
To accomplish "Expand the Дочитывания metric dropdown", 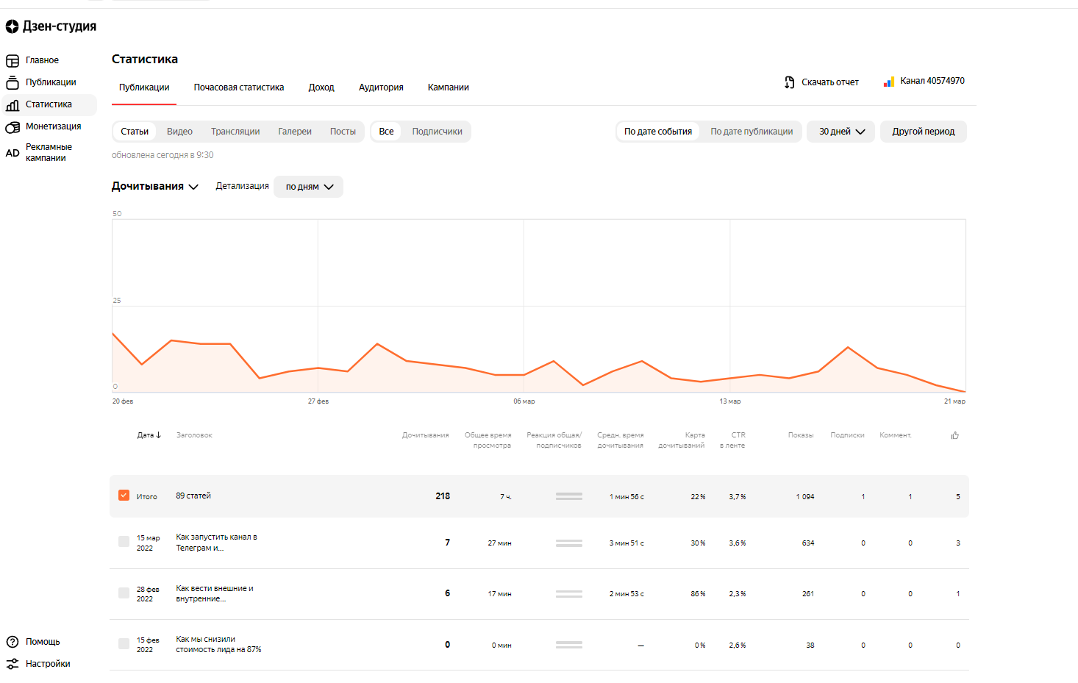I will point(155,187).
